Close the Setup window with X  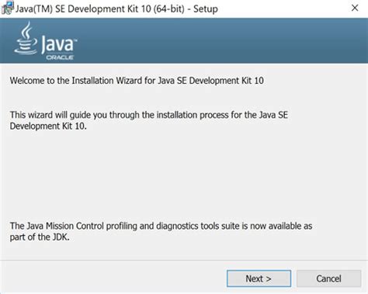click(x=355, y=8)
